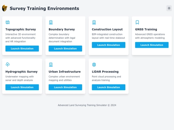174x130 pixels.
Task: Click the 'Underwater mapping with sonar' description
Action: click(x=20, y=78)
